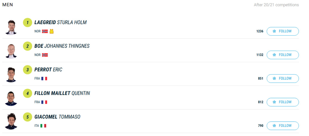Follow Sturla Holm Laegreid
The image size is (309, 136).
[x=282, y=31]
